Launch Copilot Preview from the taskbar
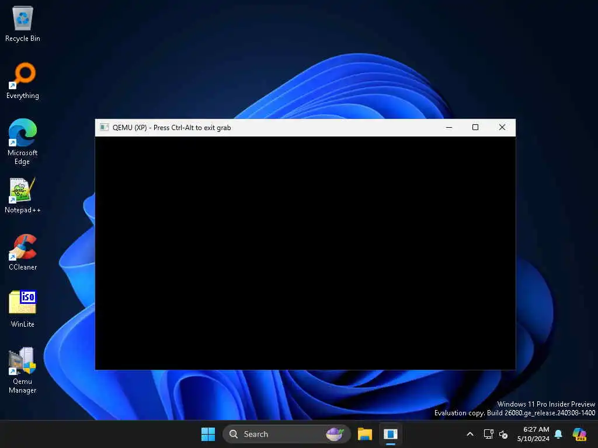The width and height of the screenshot is (598, 448). tap(579, 434)
